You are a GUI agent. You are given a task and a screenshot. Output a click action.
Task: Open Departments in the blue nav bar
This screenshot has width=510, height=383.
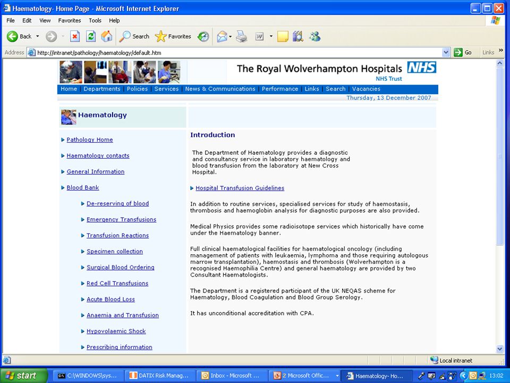click(102, 89)
